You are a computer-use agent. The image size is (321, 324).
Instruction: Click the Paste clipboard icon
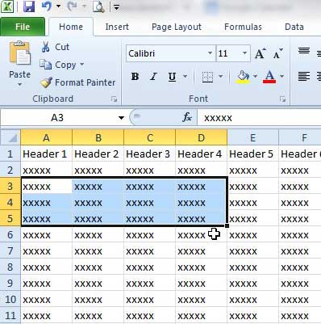(20, 53)
